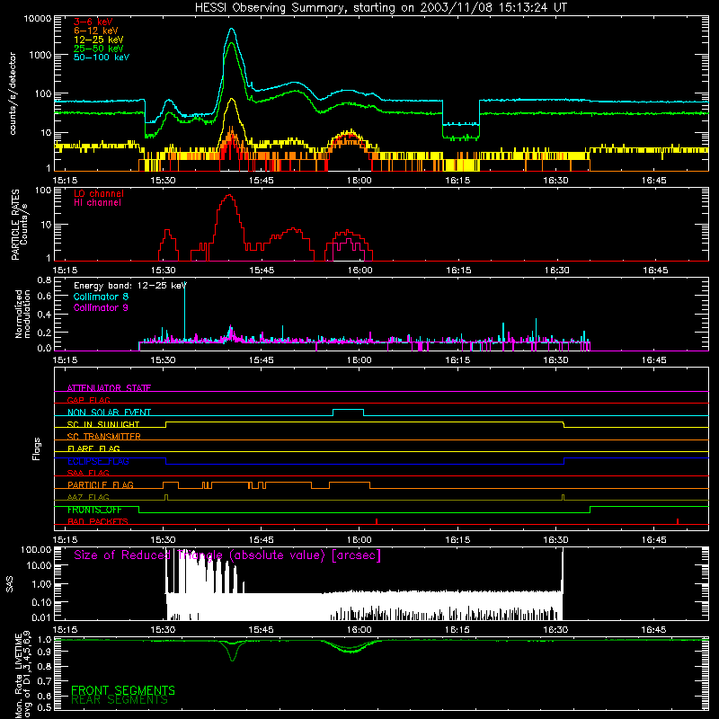Click the 15:45 tick under the particle rates plot
This screenshot has height=719, width=719.
point(262,271)
